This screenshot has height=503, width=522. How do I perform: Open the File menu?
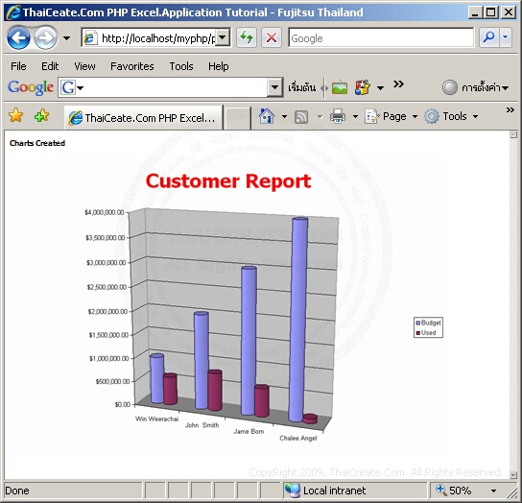click(18, 66)
